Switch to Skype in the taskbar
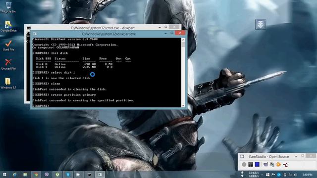Screen dimensions: 317x178 click(x=68, y=175)
